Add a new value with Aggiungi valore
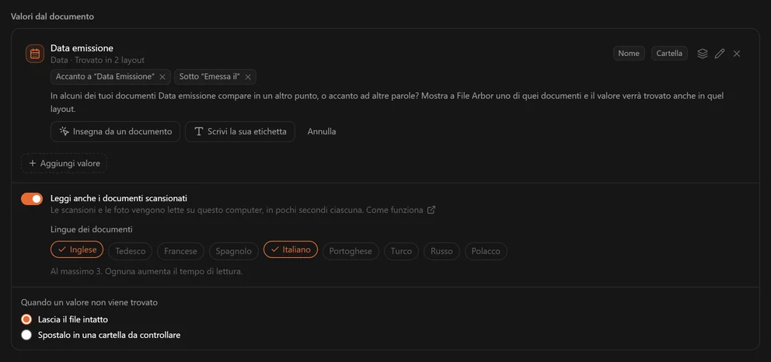The width and height of the screenshot is (771, 362). [x=64, y=164]
